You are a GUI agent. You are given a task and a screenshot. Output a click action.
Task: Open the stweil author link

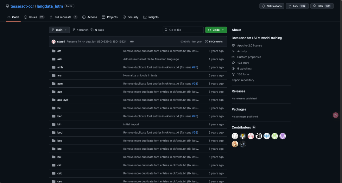click(x=61, y=42)
